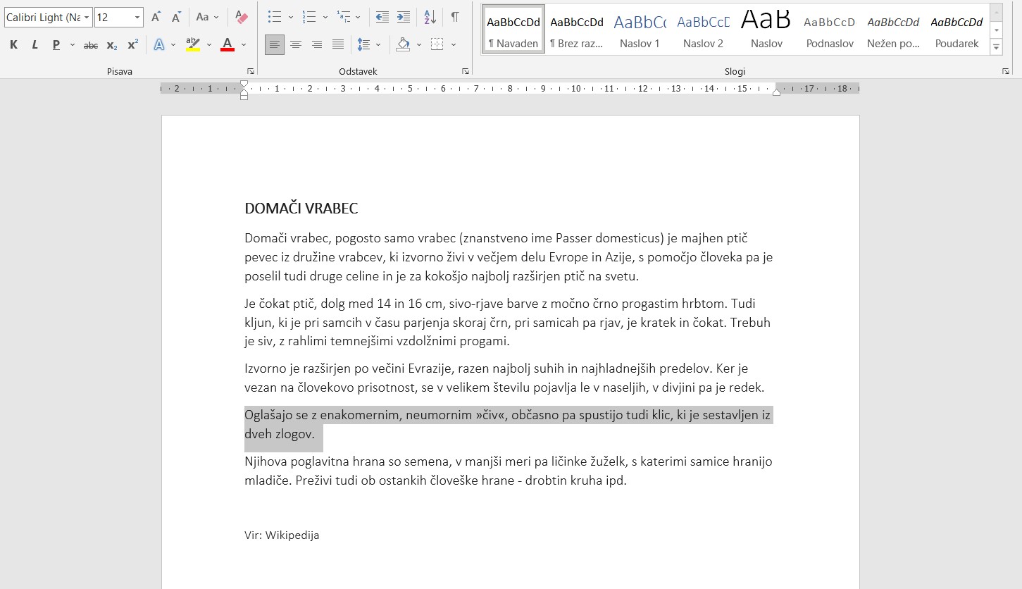
Task: Toggle underline (P) formatting
Action: tap(56, 45)
